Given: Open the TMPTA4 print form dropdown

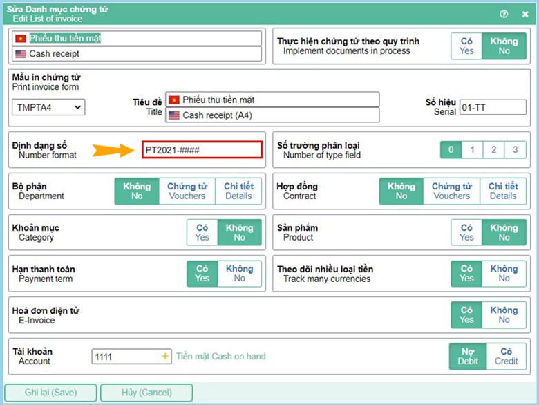Looking at the screenshot, I should [48, 107].
